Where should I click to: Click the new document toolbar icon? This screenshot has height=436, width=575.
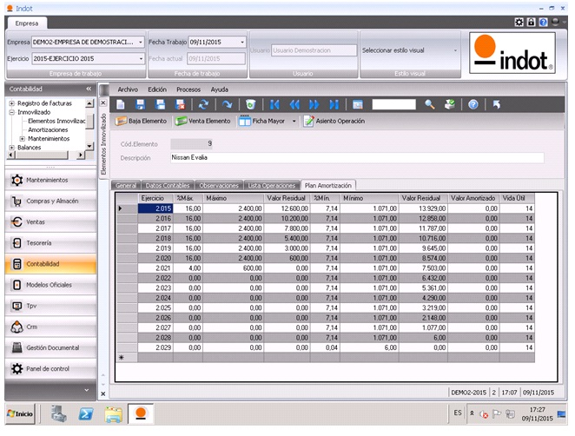(122, 104)
